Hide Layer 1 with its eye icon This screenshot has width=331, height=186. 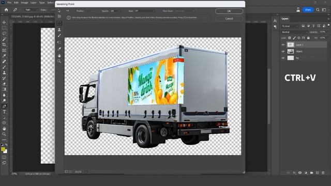(x=283, y=45)
